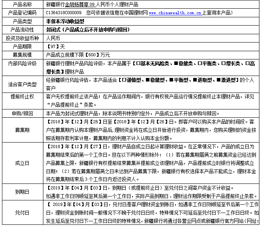
Task: Tick the 平衡类 risk rating checkbox
Action: 199,63
